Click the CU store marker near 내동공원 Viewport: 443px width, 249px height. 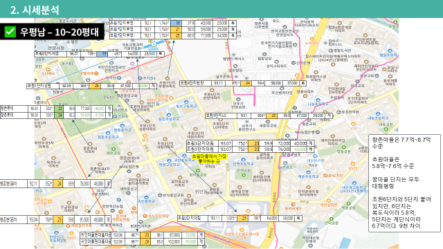(353, 124)
